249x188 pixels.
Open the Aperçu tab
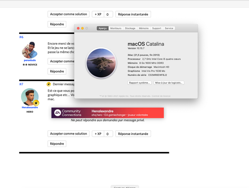[103, 28]
